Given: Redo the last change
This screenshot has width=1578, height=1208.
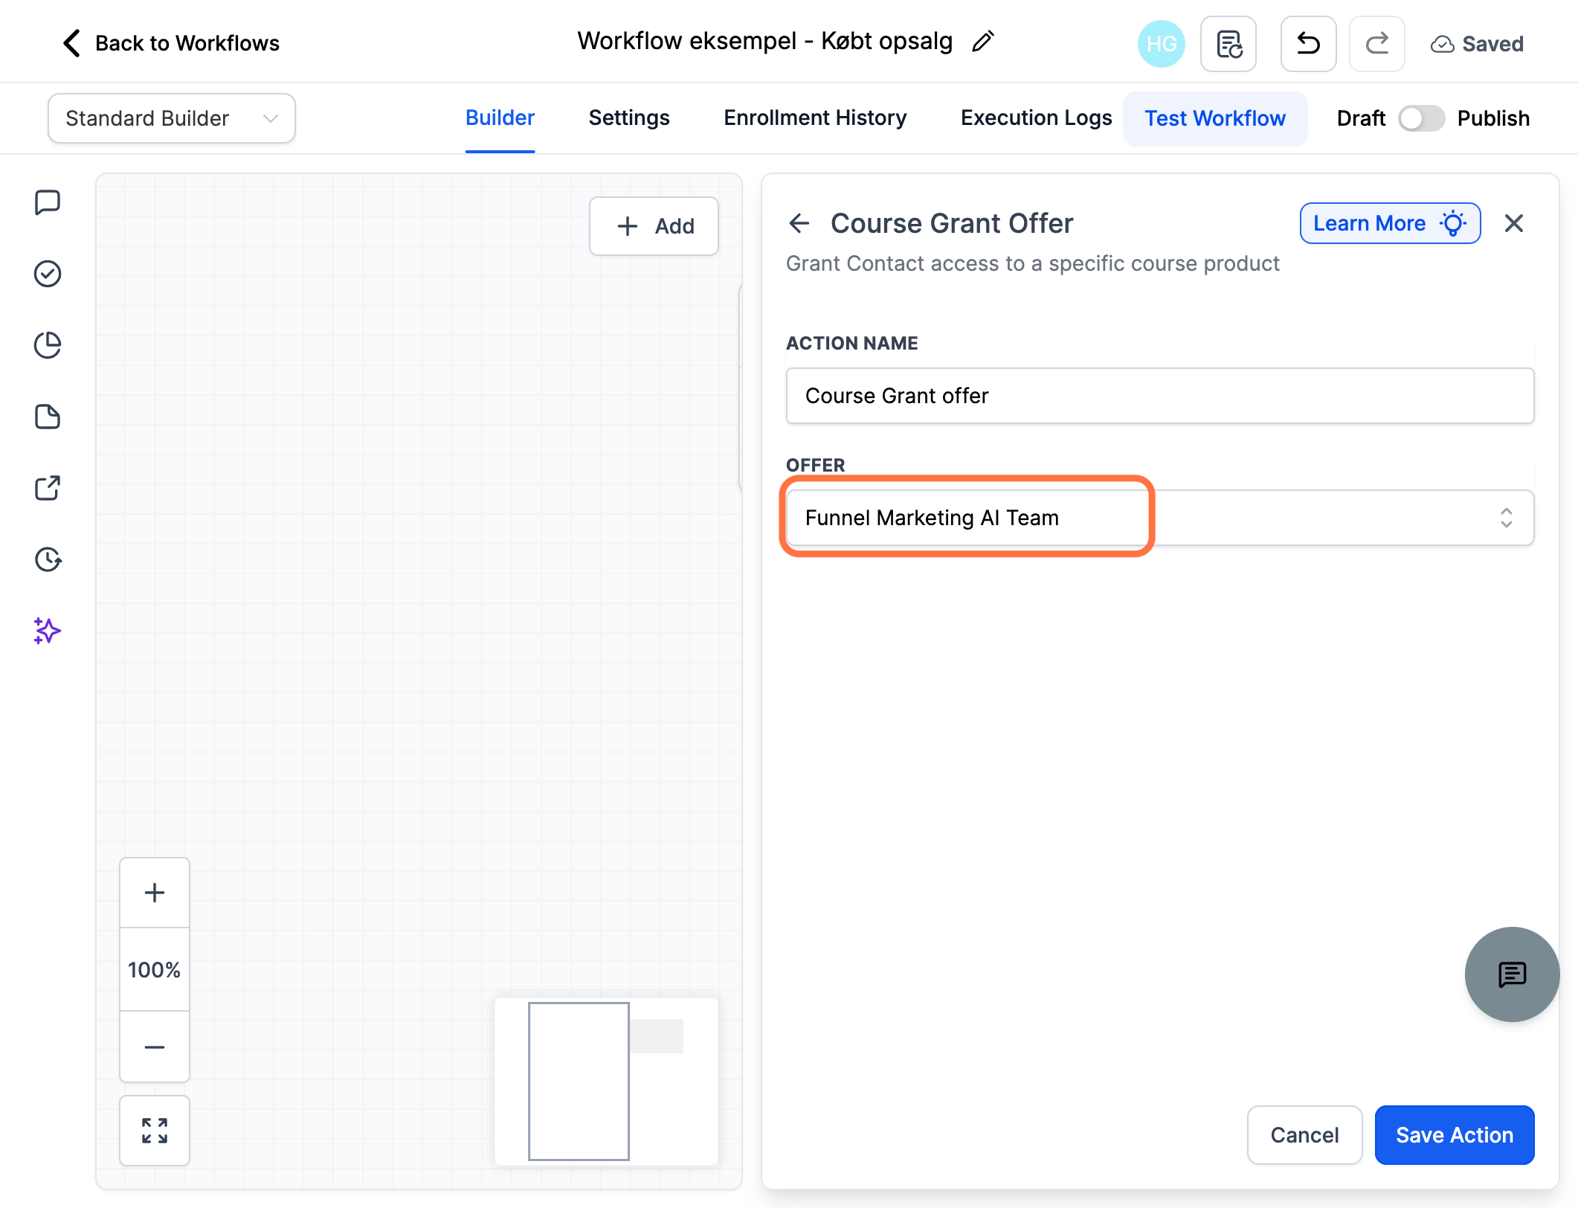Looking at the screenshot, I should pos(1376,44).
